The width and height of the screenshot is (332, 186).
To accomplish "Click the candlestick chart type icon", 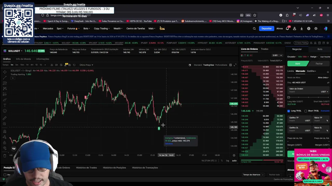I will (x=56, y=65).
